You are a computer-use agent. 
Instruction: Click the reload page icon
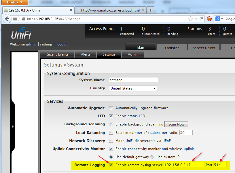click(x=201, y=19)
